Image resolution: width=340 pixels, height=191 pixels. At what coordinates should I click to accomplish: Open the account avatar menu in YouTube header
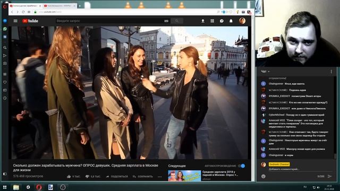pyautogui.click(x=242, y=21)
